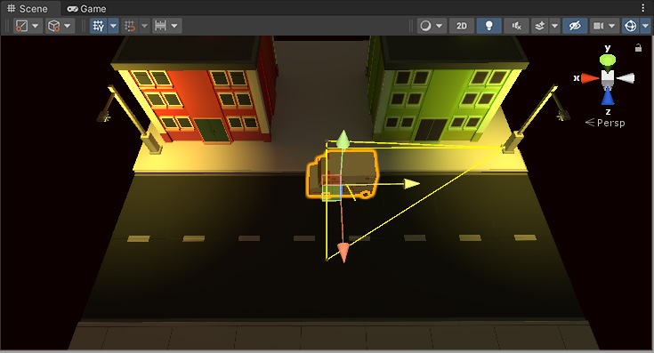Open the tool handle position dropdown
Image resolution: width=654 pixels, height=353 pixels.
[27, 26]
